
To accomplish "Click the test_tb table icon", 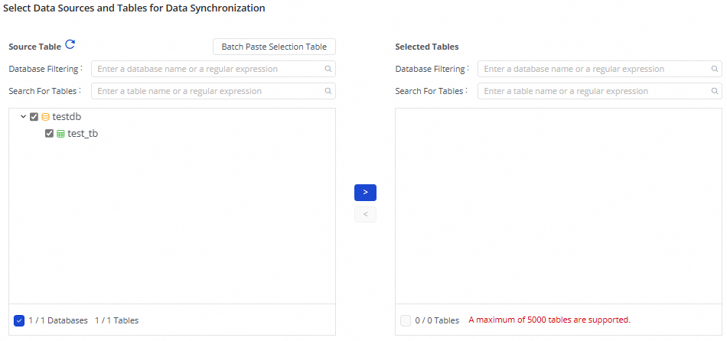I will [x=60, y=134].
